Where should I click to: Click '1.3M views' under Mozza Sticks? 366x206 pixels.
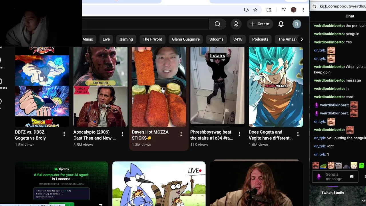coord(142,145)
